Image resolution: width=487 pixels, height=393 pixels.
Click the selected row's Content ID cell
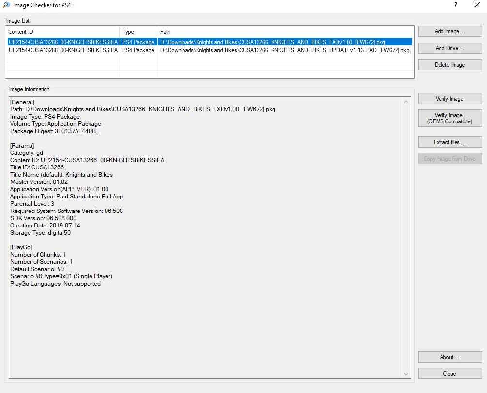[63, 42]
